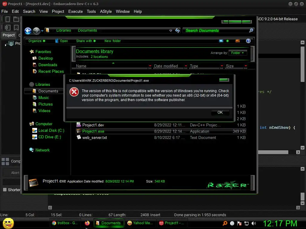Image resolution: width=306 pixels, height=229 pixels.
Task: Open the Organize dropdown menu
Action: (37, 41)
